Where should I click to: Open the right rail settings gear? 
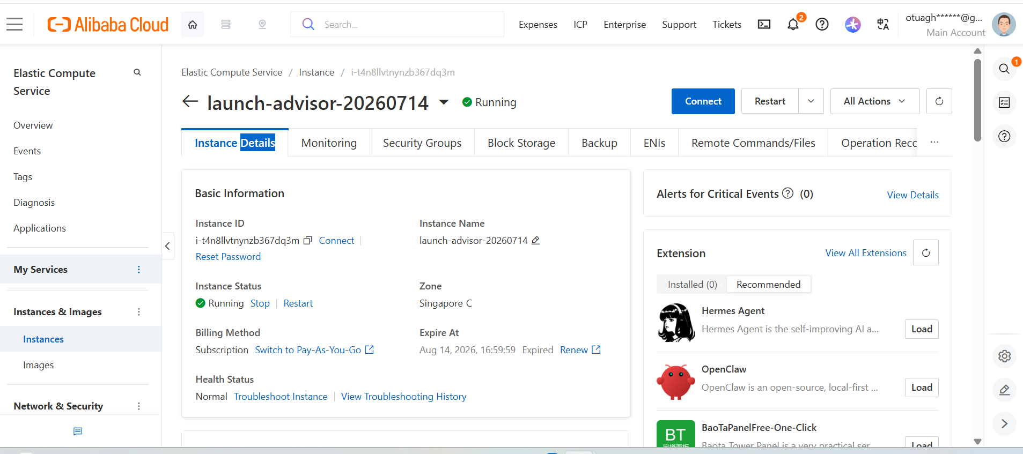(1004, 356)
